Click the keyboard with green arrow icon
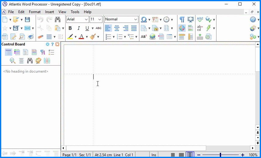Image resolution: width=261 pixels, height=158 pixels. 200,37
